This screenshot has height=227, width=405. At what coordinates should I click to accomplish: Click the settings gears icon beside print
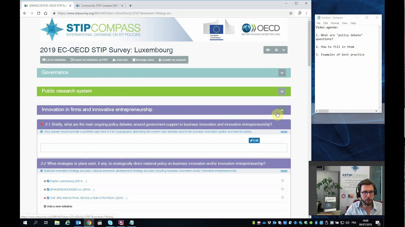[x=268, y=50]
